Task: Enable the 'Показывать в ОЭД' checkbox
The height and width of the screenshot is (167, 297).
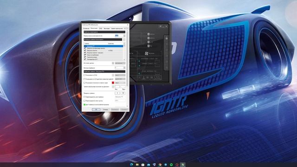Action: coord(84,75)
